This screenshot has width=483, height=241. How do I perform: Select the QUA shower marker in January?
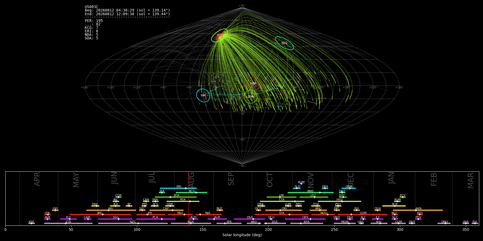coord(378,210)
